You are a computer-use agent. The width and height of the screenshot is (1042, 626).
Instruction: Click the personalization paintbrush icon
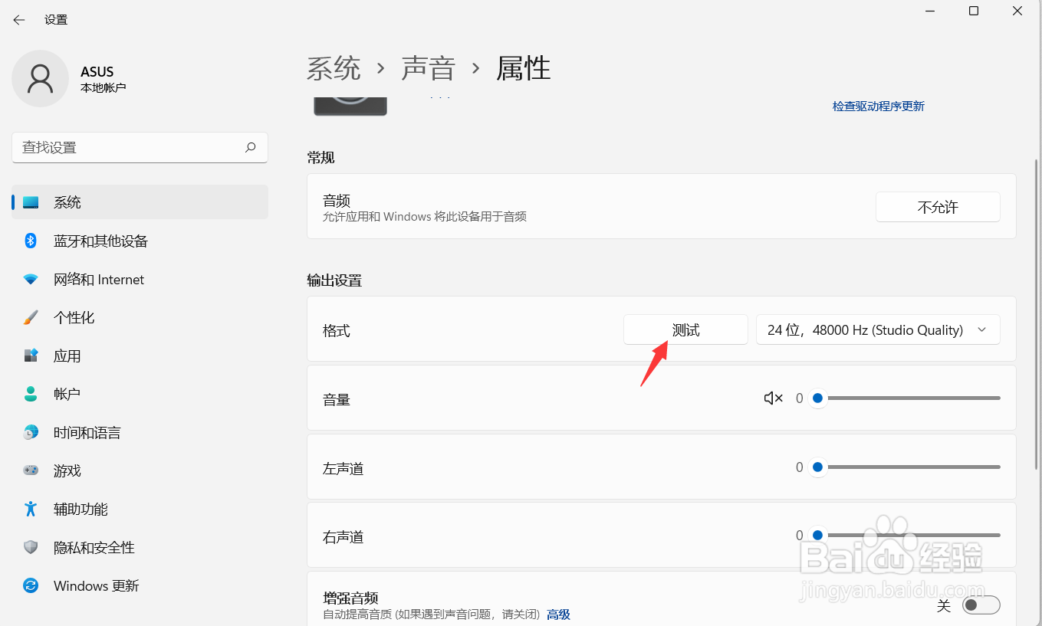point(31,317)
